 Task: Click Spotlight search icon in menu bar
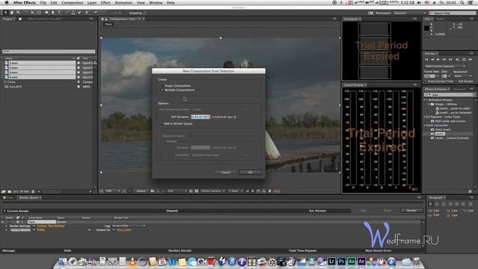[x=462, y=3]
